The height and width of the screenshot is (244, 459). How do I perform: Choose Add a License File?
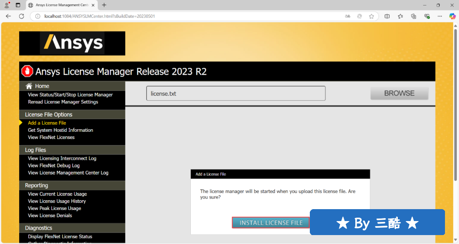tap(47, 123)
